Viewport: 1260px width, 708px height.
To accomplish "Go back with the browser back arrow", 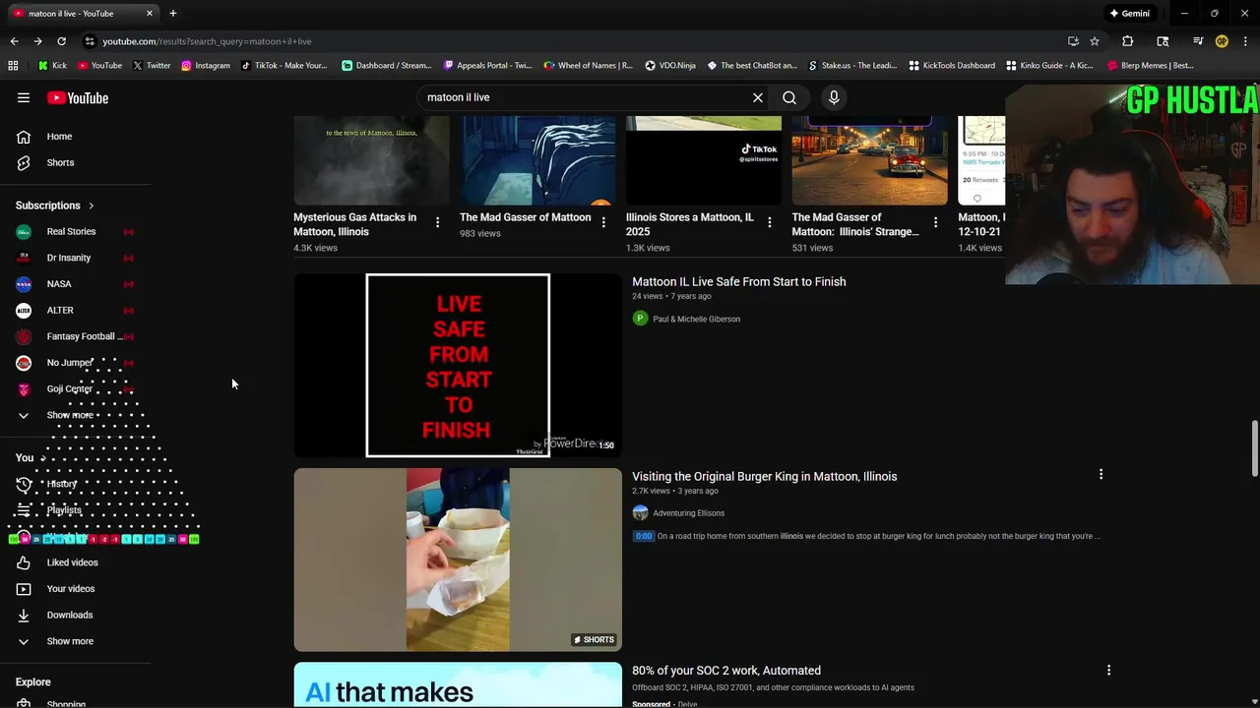I will pos(14,41).
